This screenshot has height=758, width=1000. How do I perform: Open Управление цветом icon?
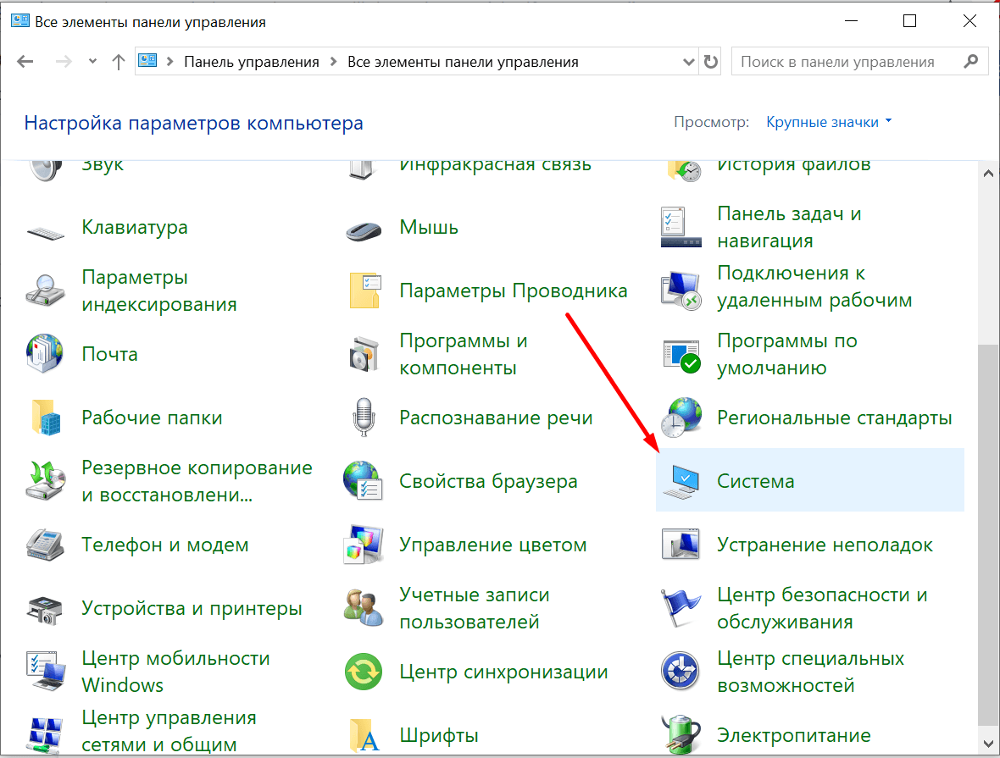363,545
